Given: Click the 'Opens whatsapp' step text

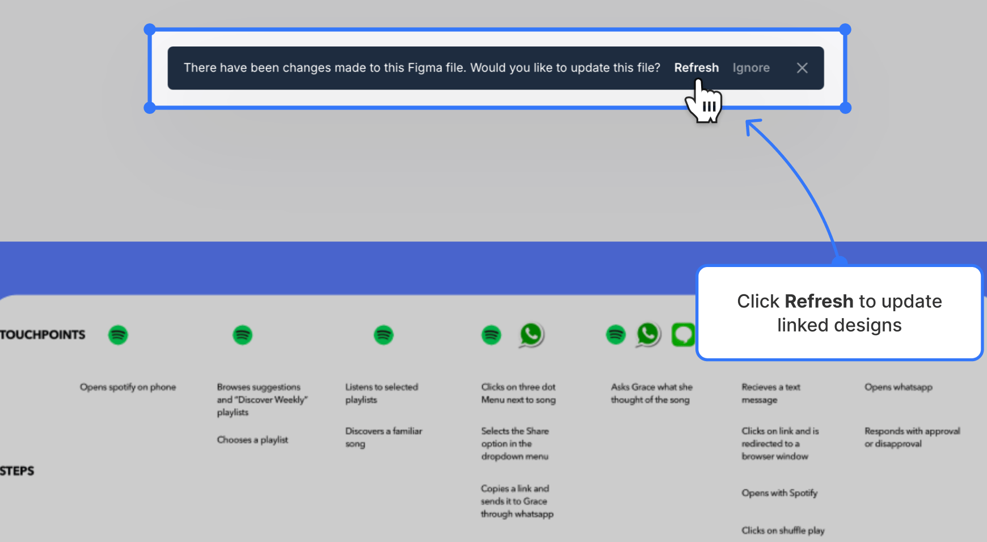Looking at the screenshot, I should click(x=899, y=387).
